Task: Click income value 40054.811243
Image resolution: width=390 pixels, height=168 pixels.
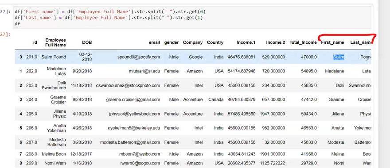Action: coord(242,154)
